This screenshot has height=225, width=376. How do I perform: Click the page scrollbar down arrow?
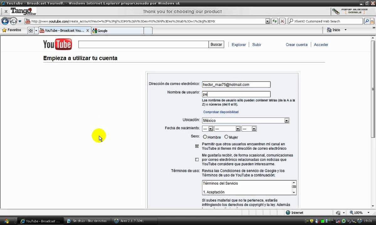point(373,207)
